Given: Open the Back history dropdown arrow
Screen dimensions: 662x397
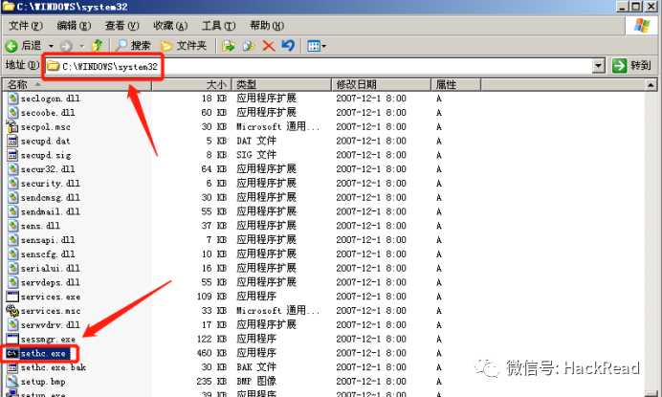Looking at the screenshot, I should point(51,46).
